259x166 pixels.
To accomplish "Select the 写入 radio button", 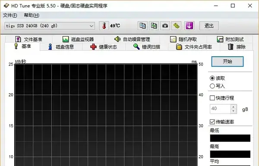I will click(x=212, y=86).
